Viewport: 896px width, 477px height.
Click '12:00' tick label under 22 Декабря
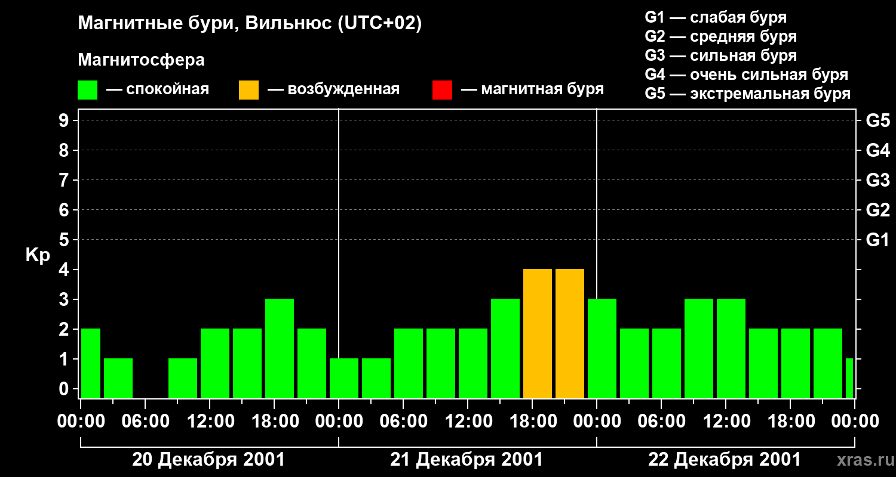click(x=726, y=422)
